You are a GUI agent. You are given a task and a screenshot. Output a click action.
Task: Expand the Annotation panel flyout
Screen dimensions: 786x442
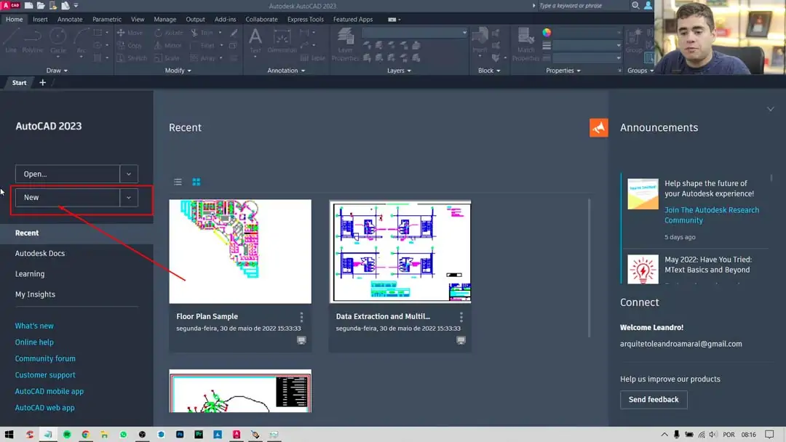286,71
